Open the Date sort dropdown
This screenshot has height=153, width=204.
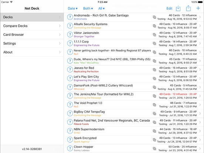point(72,8)
